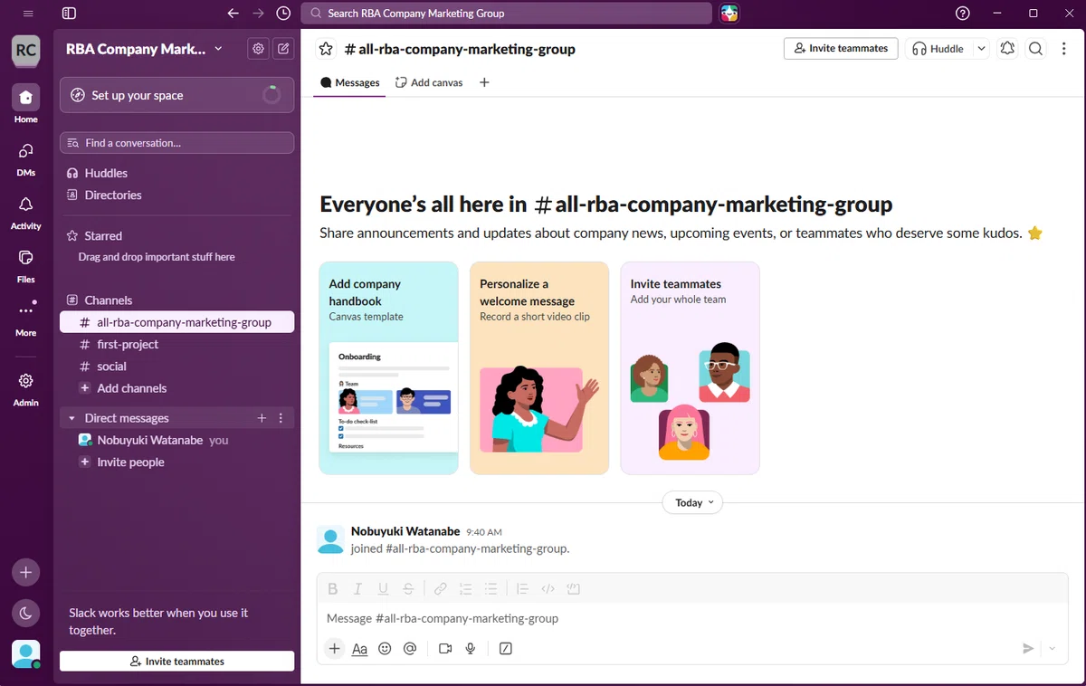Toggle bold formatting in composer
This screenshot has width=1086, height=686.
(333, 588)
